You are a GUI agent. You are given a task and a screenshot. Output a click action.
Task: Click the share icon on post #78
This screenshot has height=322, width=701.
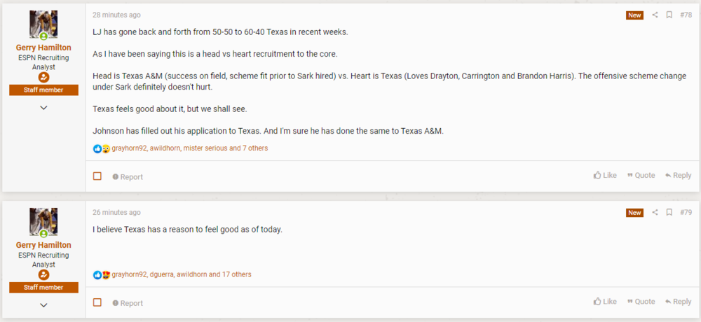click(x=655, y=15)
